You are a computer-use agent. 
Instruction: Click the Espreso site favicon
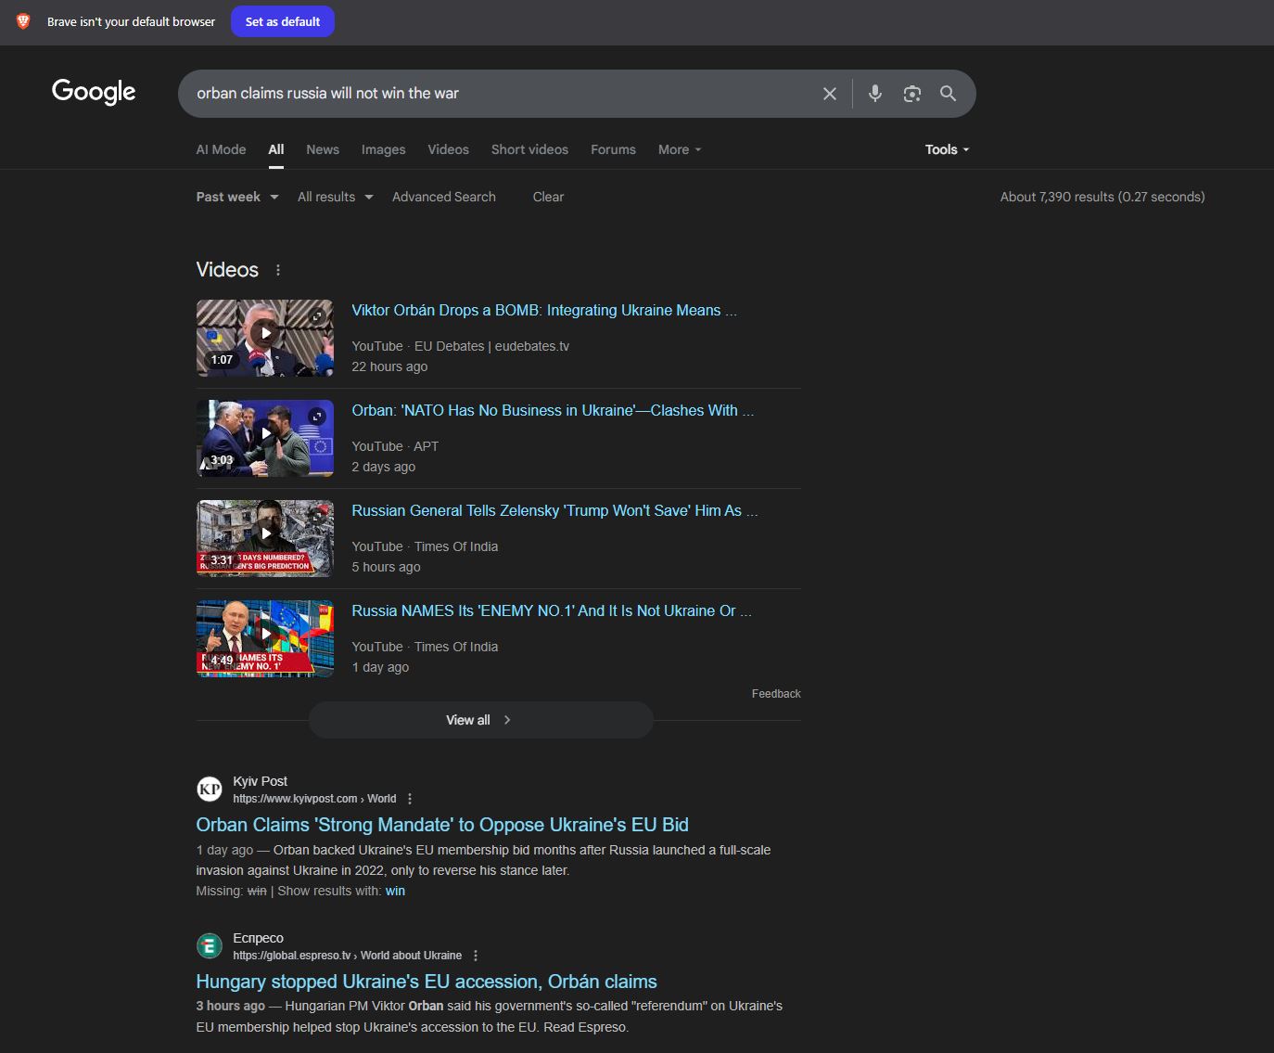click(x=210, y=946)
